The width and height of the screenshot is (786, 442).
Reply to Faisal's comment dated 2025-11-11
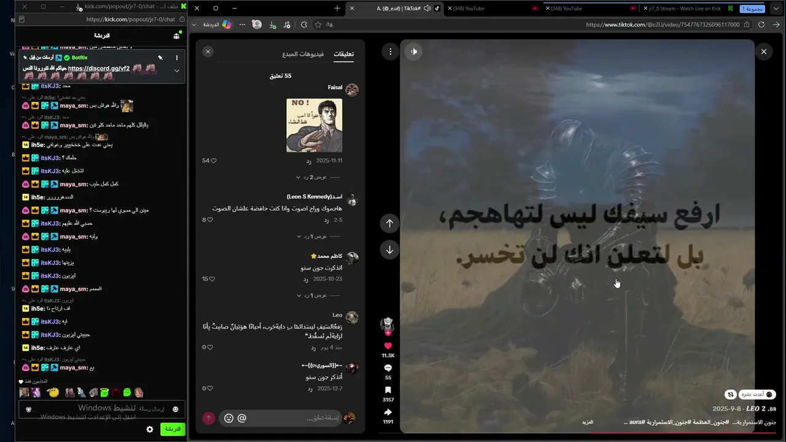pyautogui.click(x=309, y=161)
